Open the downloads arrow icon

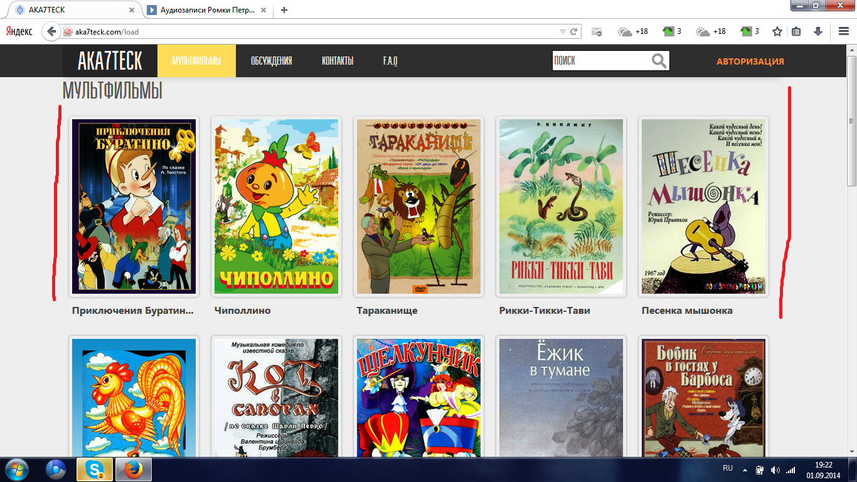[818, 31]
